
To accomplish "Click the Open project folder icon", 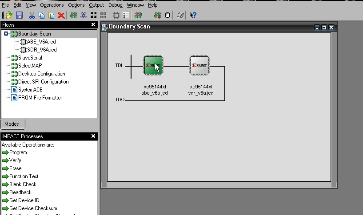I will point(9,15).
